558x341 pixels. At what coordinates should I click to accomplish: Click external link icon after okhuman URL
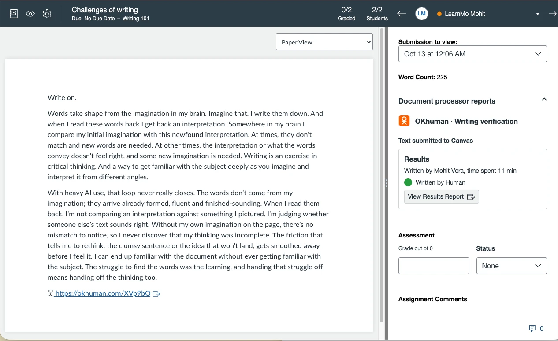click(x=156, y=294)
